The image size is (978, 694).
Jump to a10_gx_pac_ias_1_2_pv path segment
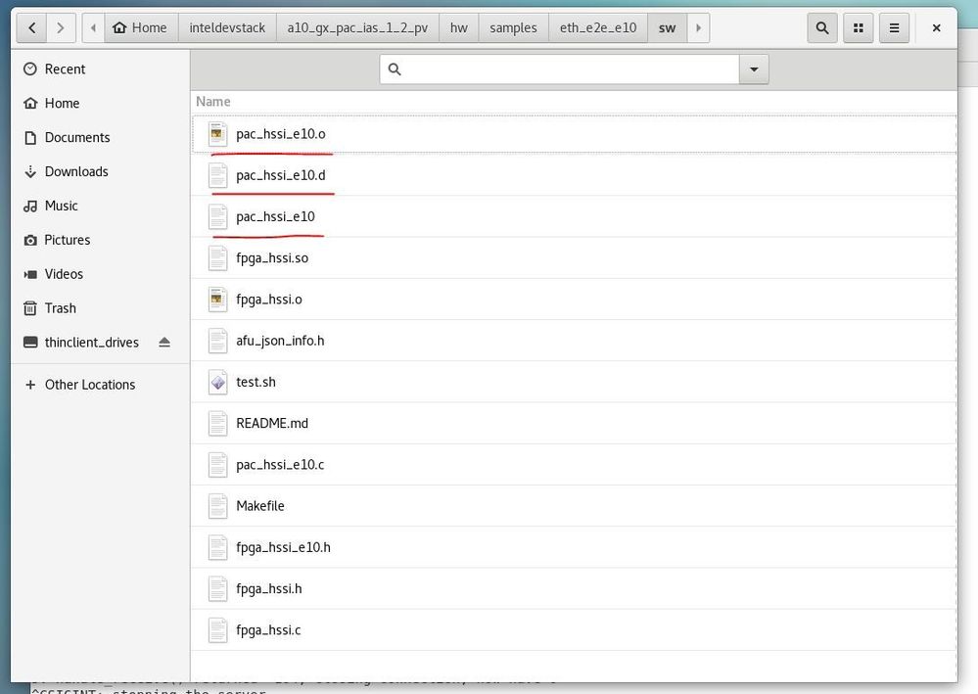357,28
